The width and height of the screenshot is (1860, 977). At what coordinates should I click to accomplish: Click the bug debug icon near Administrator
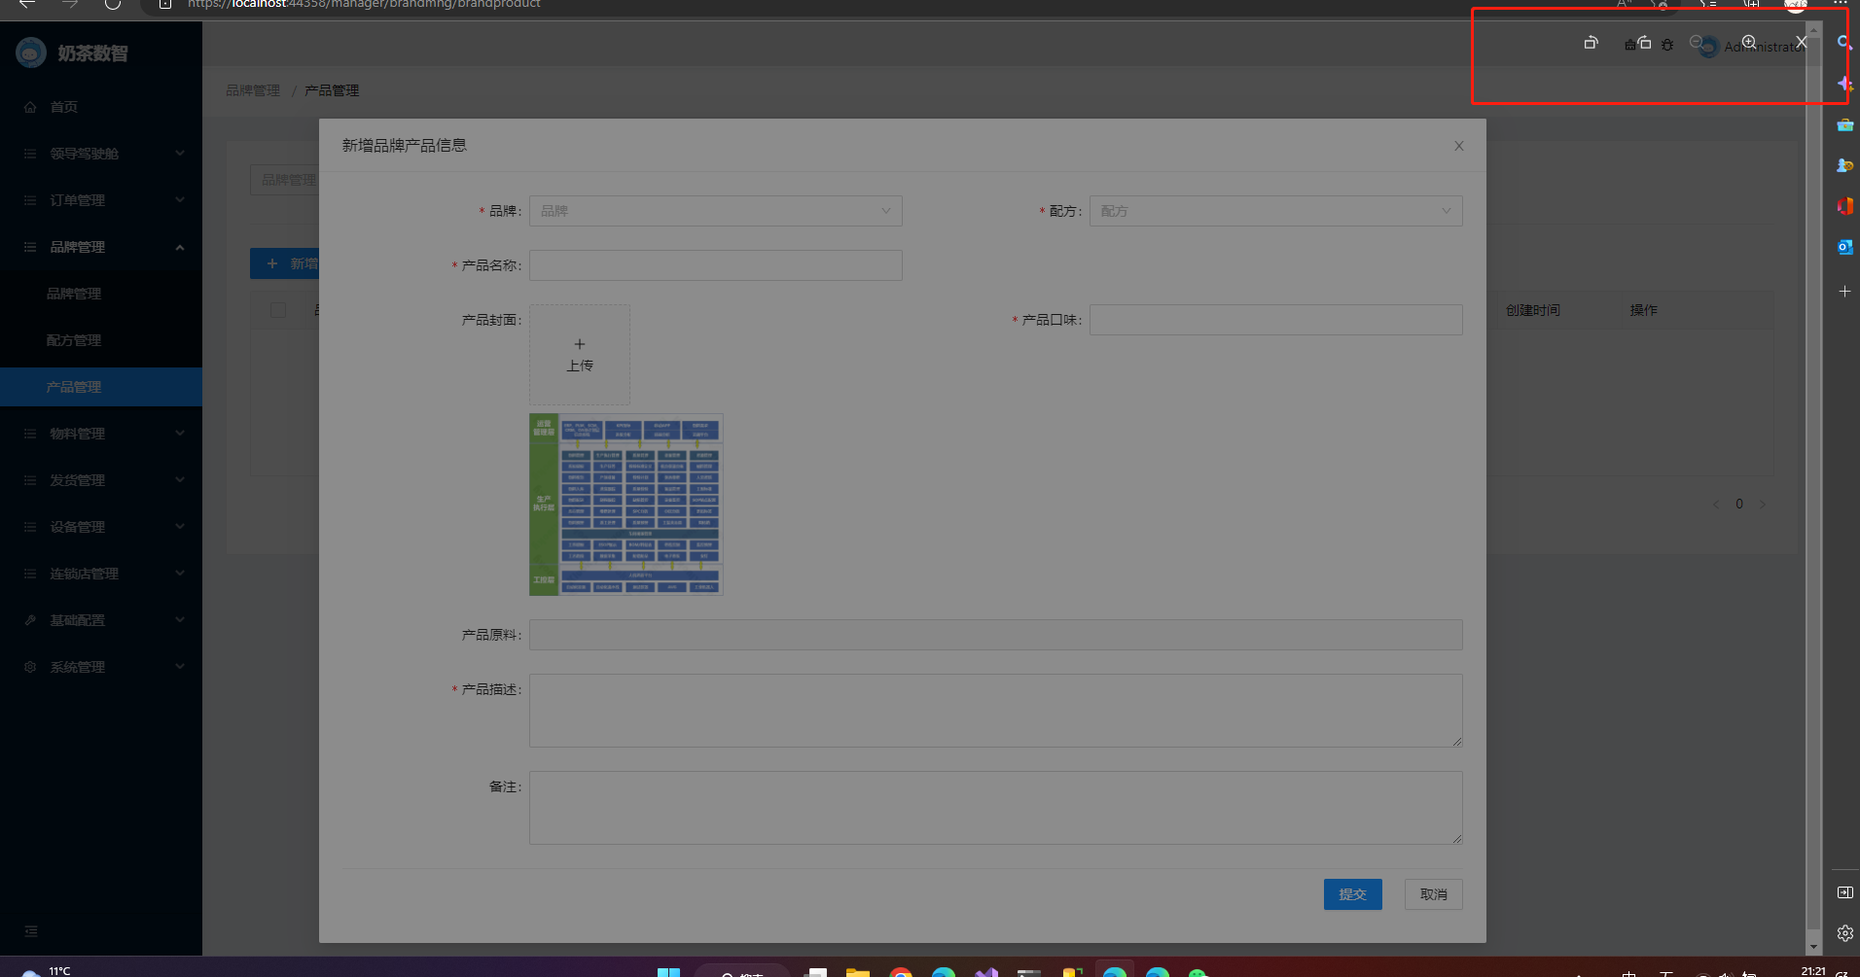click(1666, 45)
